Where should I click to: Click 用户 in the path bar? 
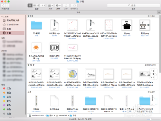pyautogui.click(x=50, y=116)
